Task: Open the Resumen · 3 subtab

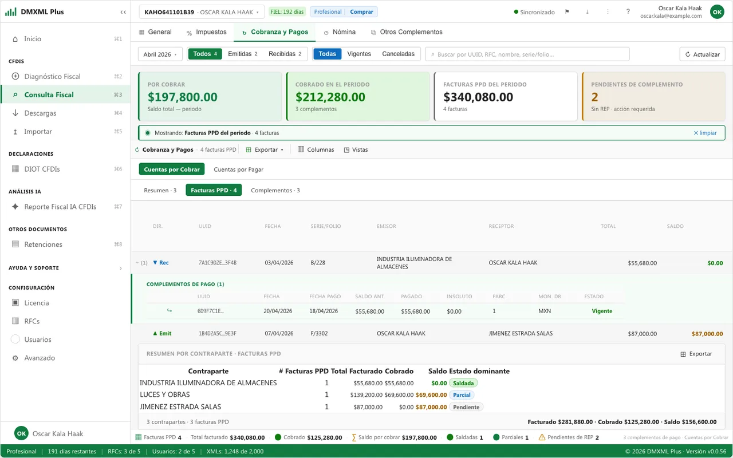Action: (160, 190)
